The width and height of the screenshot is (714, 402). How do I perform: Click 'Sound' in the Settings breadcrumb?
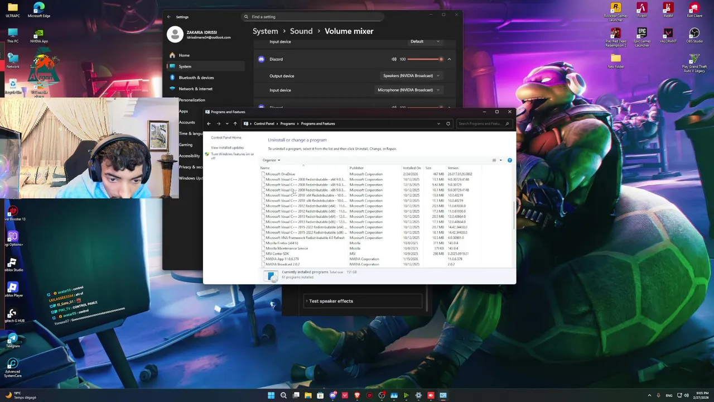(x=301, y=31)
